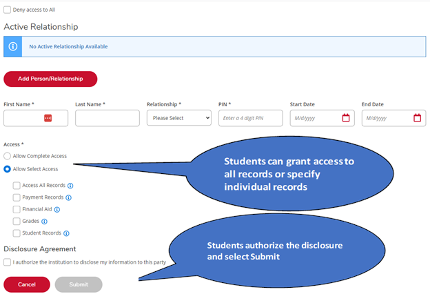430x303 pixels.
Task: Focus the 4 digit PIN input field
Action: click(251, 118)
